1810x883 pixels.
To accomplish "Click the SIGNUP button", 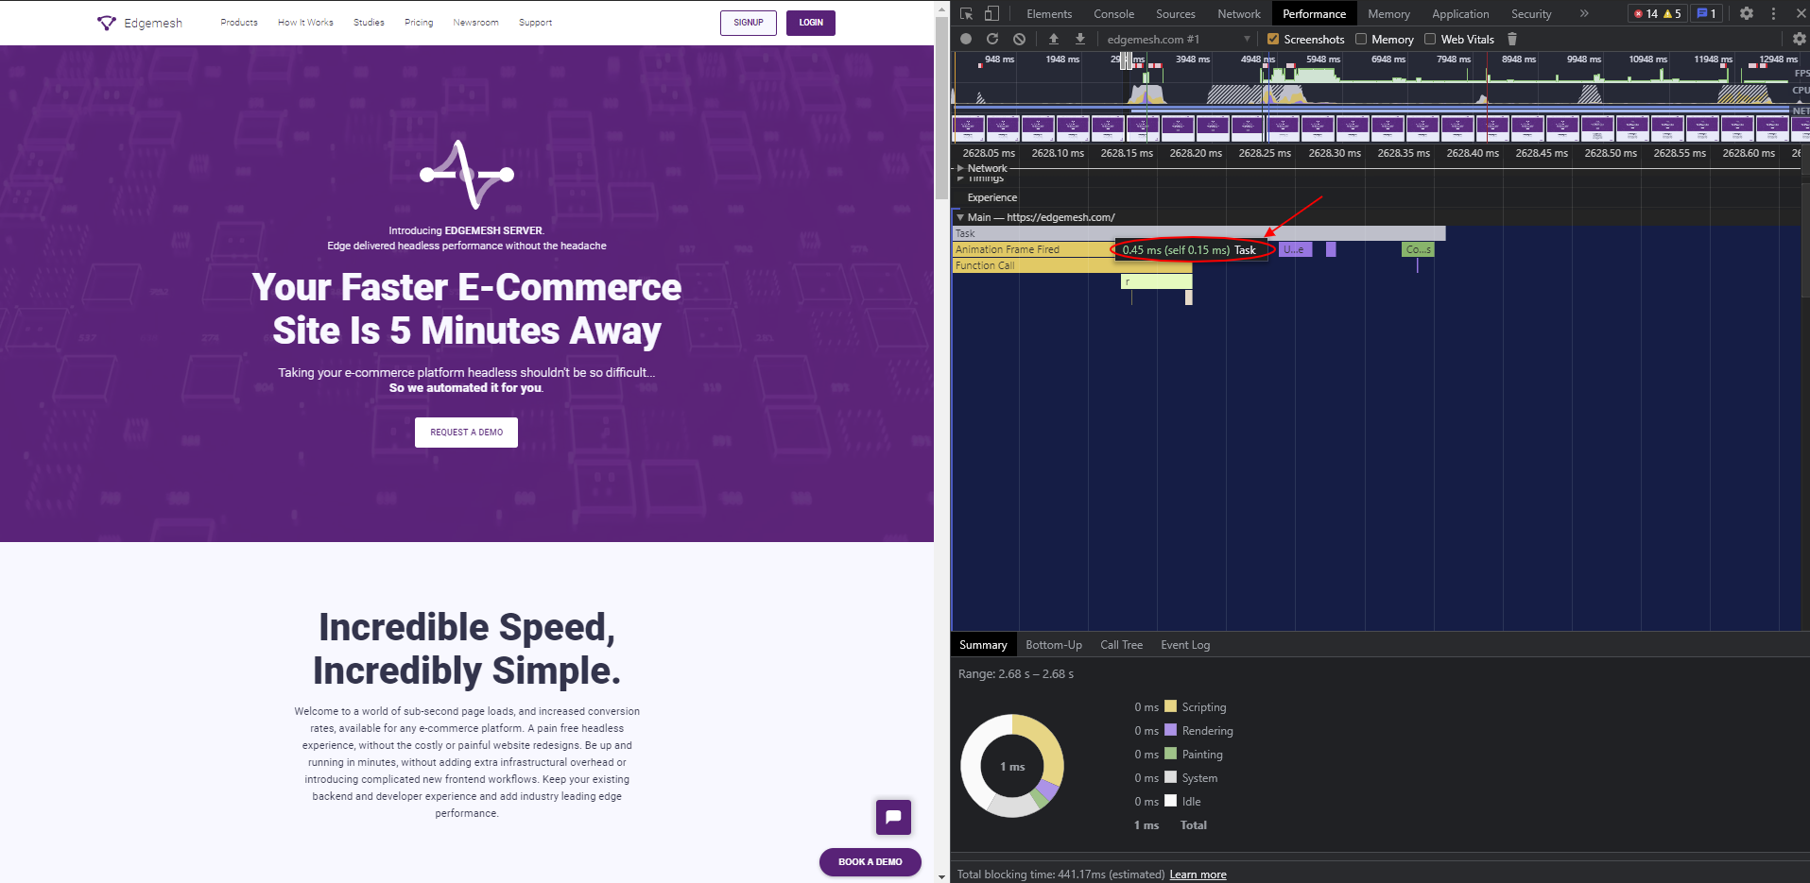I will tap(749, 23).
